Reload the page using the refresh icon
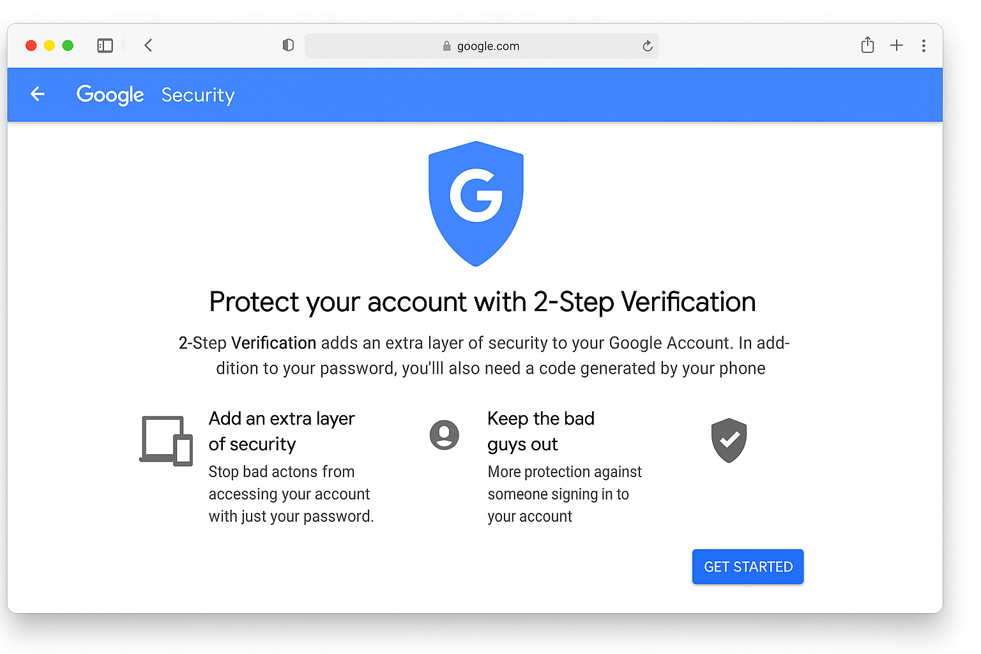 click(x=647, y=46)
